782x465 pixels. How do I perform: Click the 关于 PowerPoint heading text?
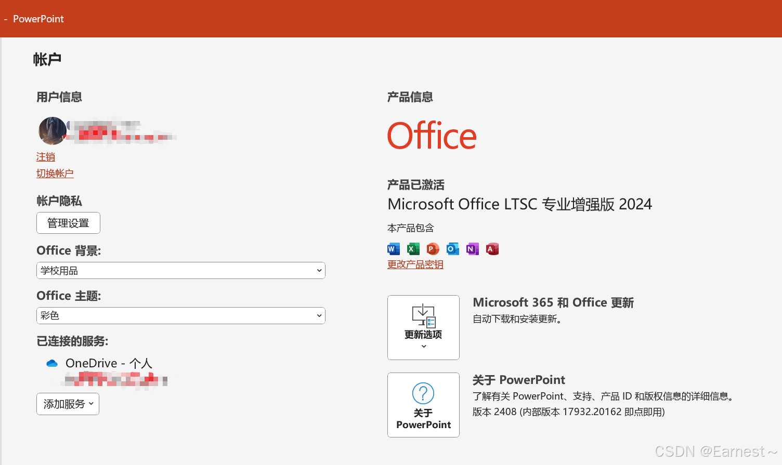click(518, 380)
